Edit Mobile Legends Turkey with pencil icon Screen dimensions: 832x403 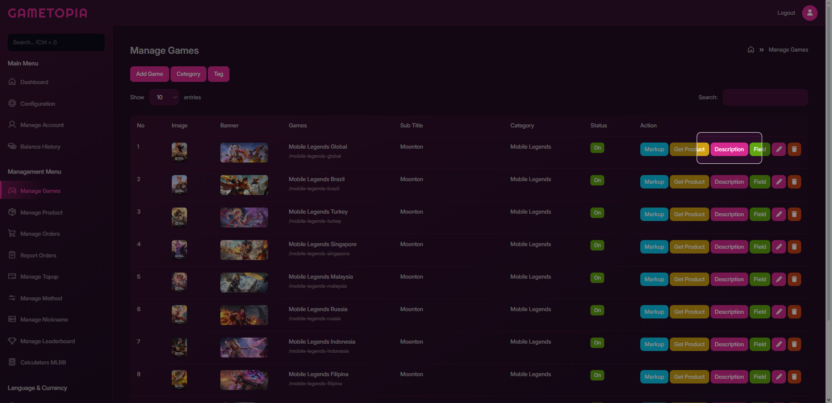[x=779, y=214]
